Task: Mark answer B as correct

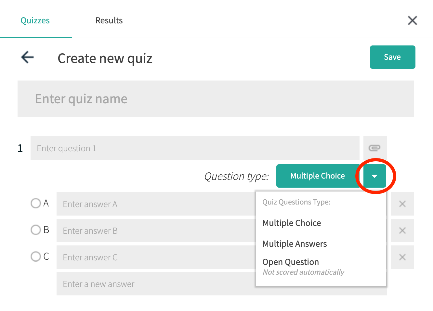Action: 36,230
